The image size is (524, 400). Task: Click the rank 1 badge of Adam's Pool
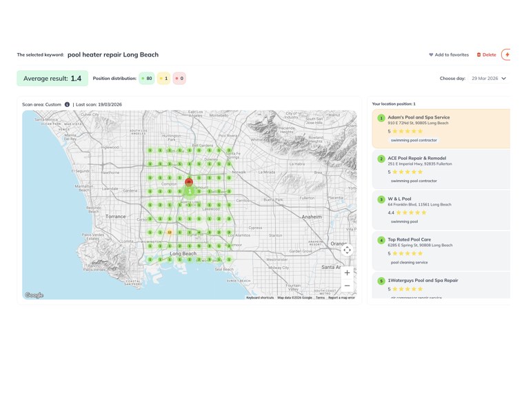381,118
